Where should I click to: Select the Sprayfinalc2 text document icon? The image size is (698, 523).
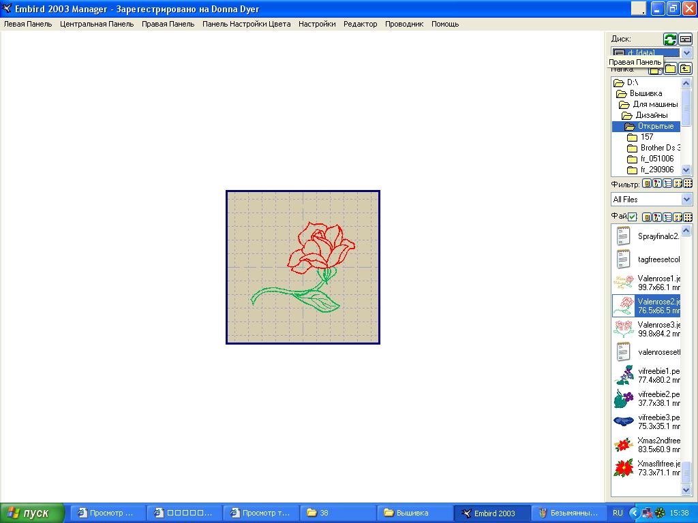tap(623, 236)
